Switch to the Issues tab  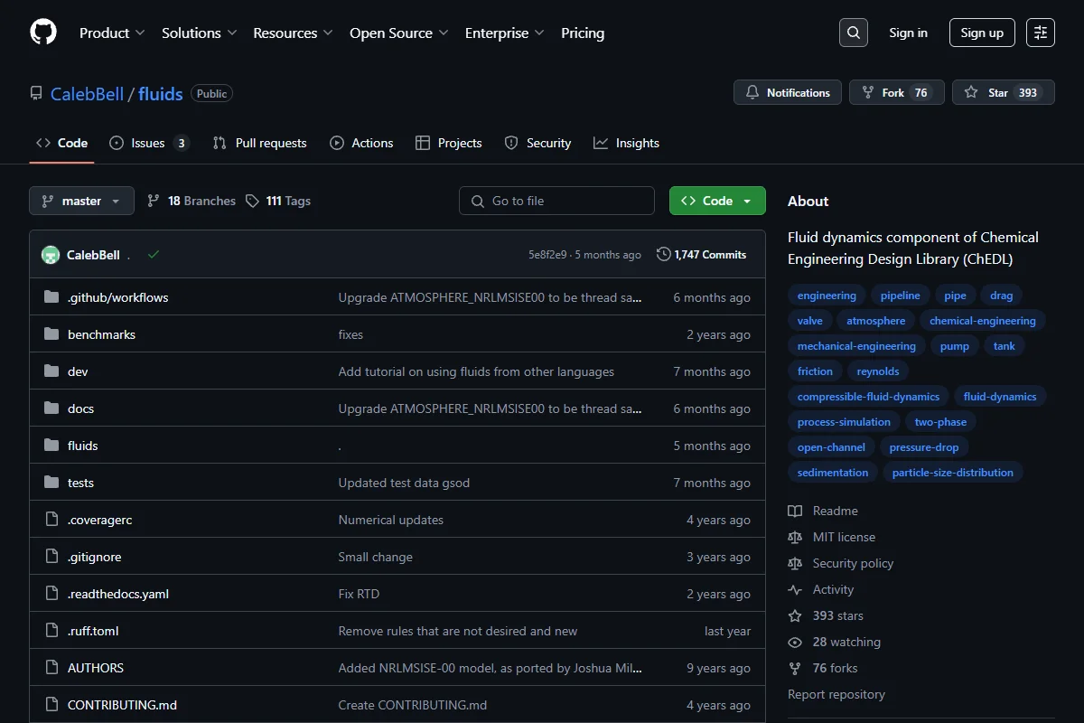[149, 143]
